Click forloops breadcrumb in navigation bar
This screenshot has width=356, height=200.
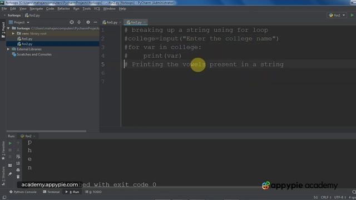pos(14,16)
